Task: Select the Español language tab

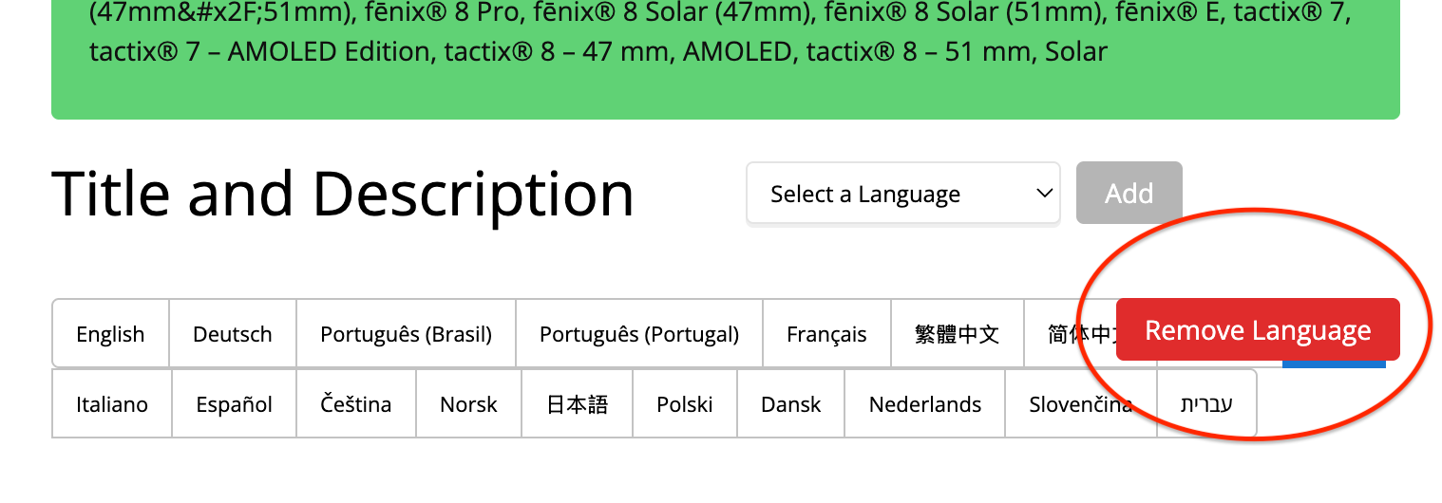Action: pyautogui.click(x=234, y=404)
